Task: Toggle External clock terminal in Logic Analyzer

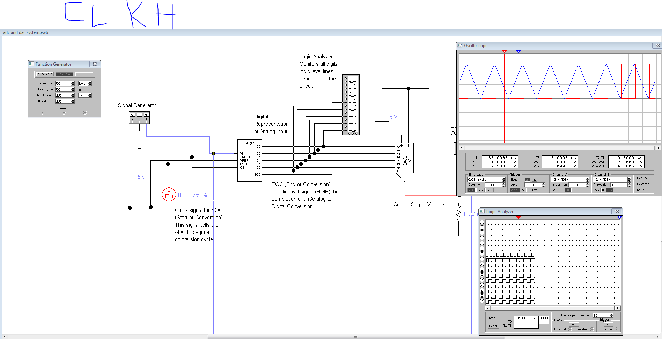Action: click(570, 329)
